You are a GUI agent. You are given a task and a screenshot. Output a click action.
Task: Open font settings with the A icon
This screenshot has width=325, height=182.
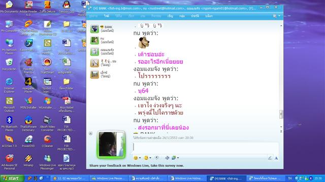(x=276, y=158)
